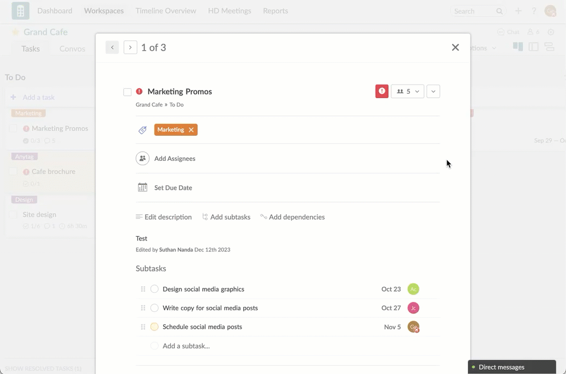566x374 pixels.
Task: Open the Reports menu item
Action: (275, 11)
